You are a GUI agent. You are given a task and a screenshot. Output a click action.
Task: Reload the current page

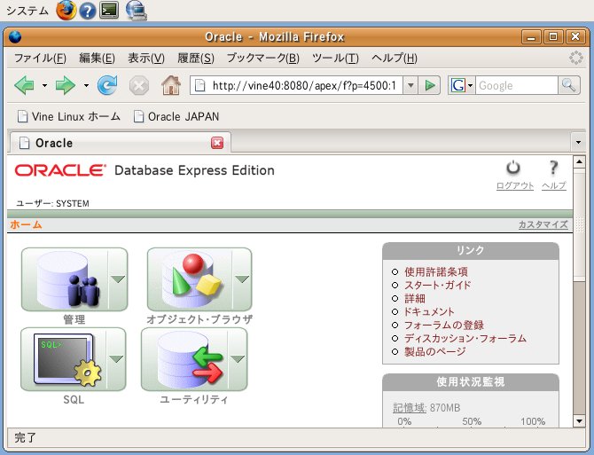[x=107, y=85]
